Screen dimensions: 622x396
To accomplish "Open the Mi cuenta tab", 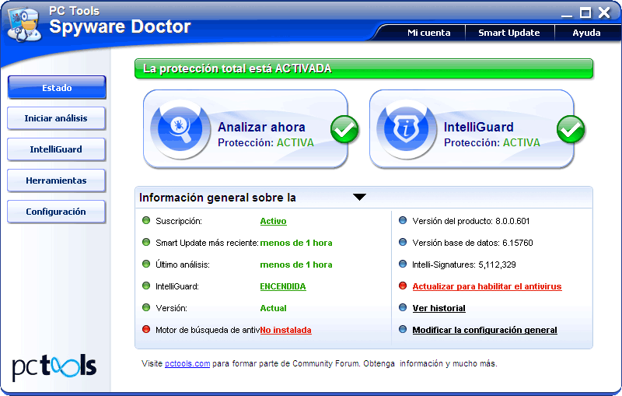I will coord(428,33).
